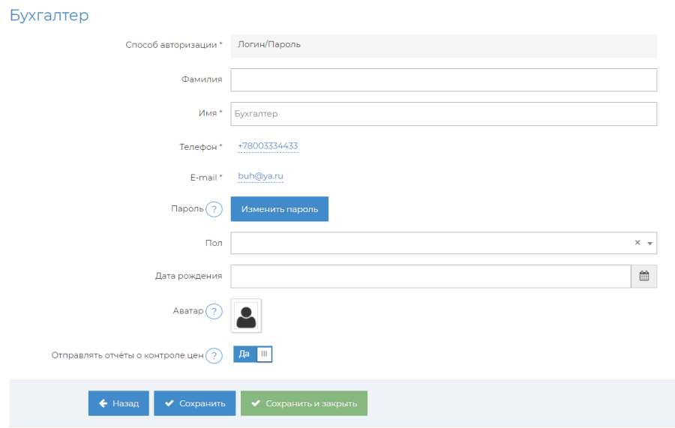The width and height of the screenshot is (675, 428).
Task: Click the Бухгалтер page heading
Action: tap(49, 15)
